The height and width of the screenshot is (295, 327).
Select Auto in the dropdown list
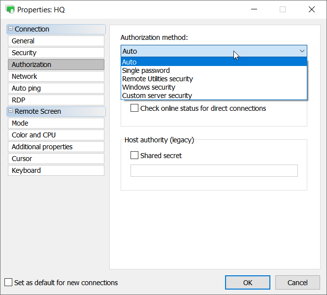[x=130, y=62]
